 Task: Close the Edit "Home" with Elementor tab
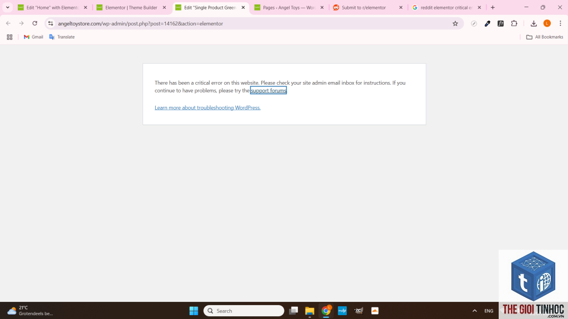pos(85,7)
